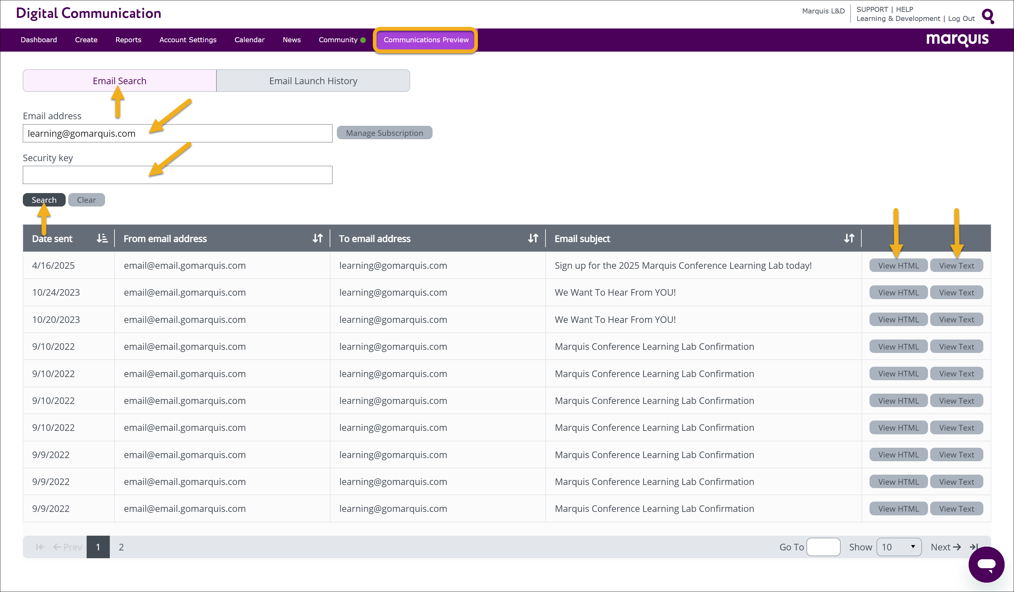The height and width of the screenshot is (592, 1014).
Task: Click the From email address column header
Action: click(x=165, y=239)
